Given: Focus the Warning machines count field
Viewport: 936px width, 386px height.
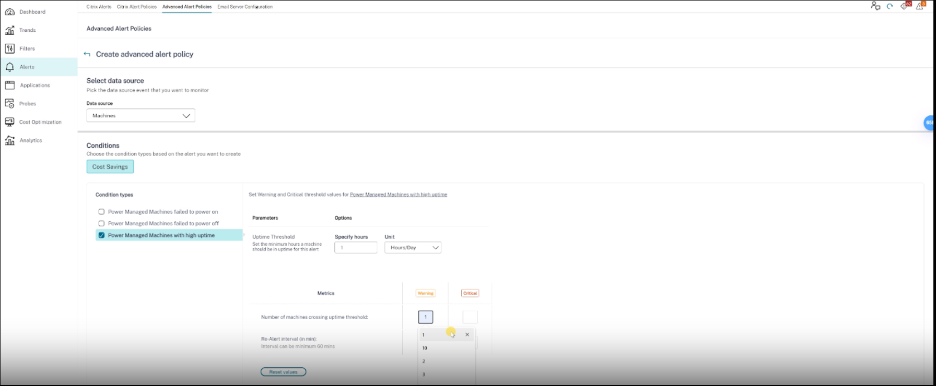Looking at the screenshot, I should [x=426, y=317].
